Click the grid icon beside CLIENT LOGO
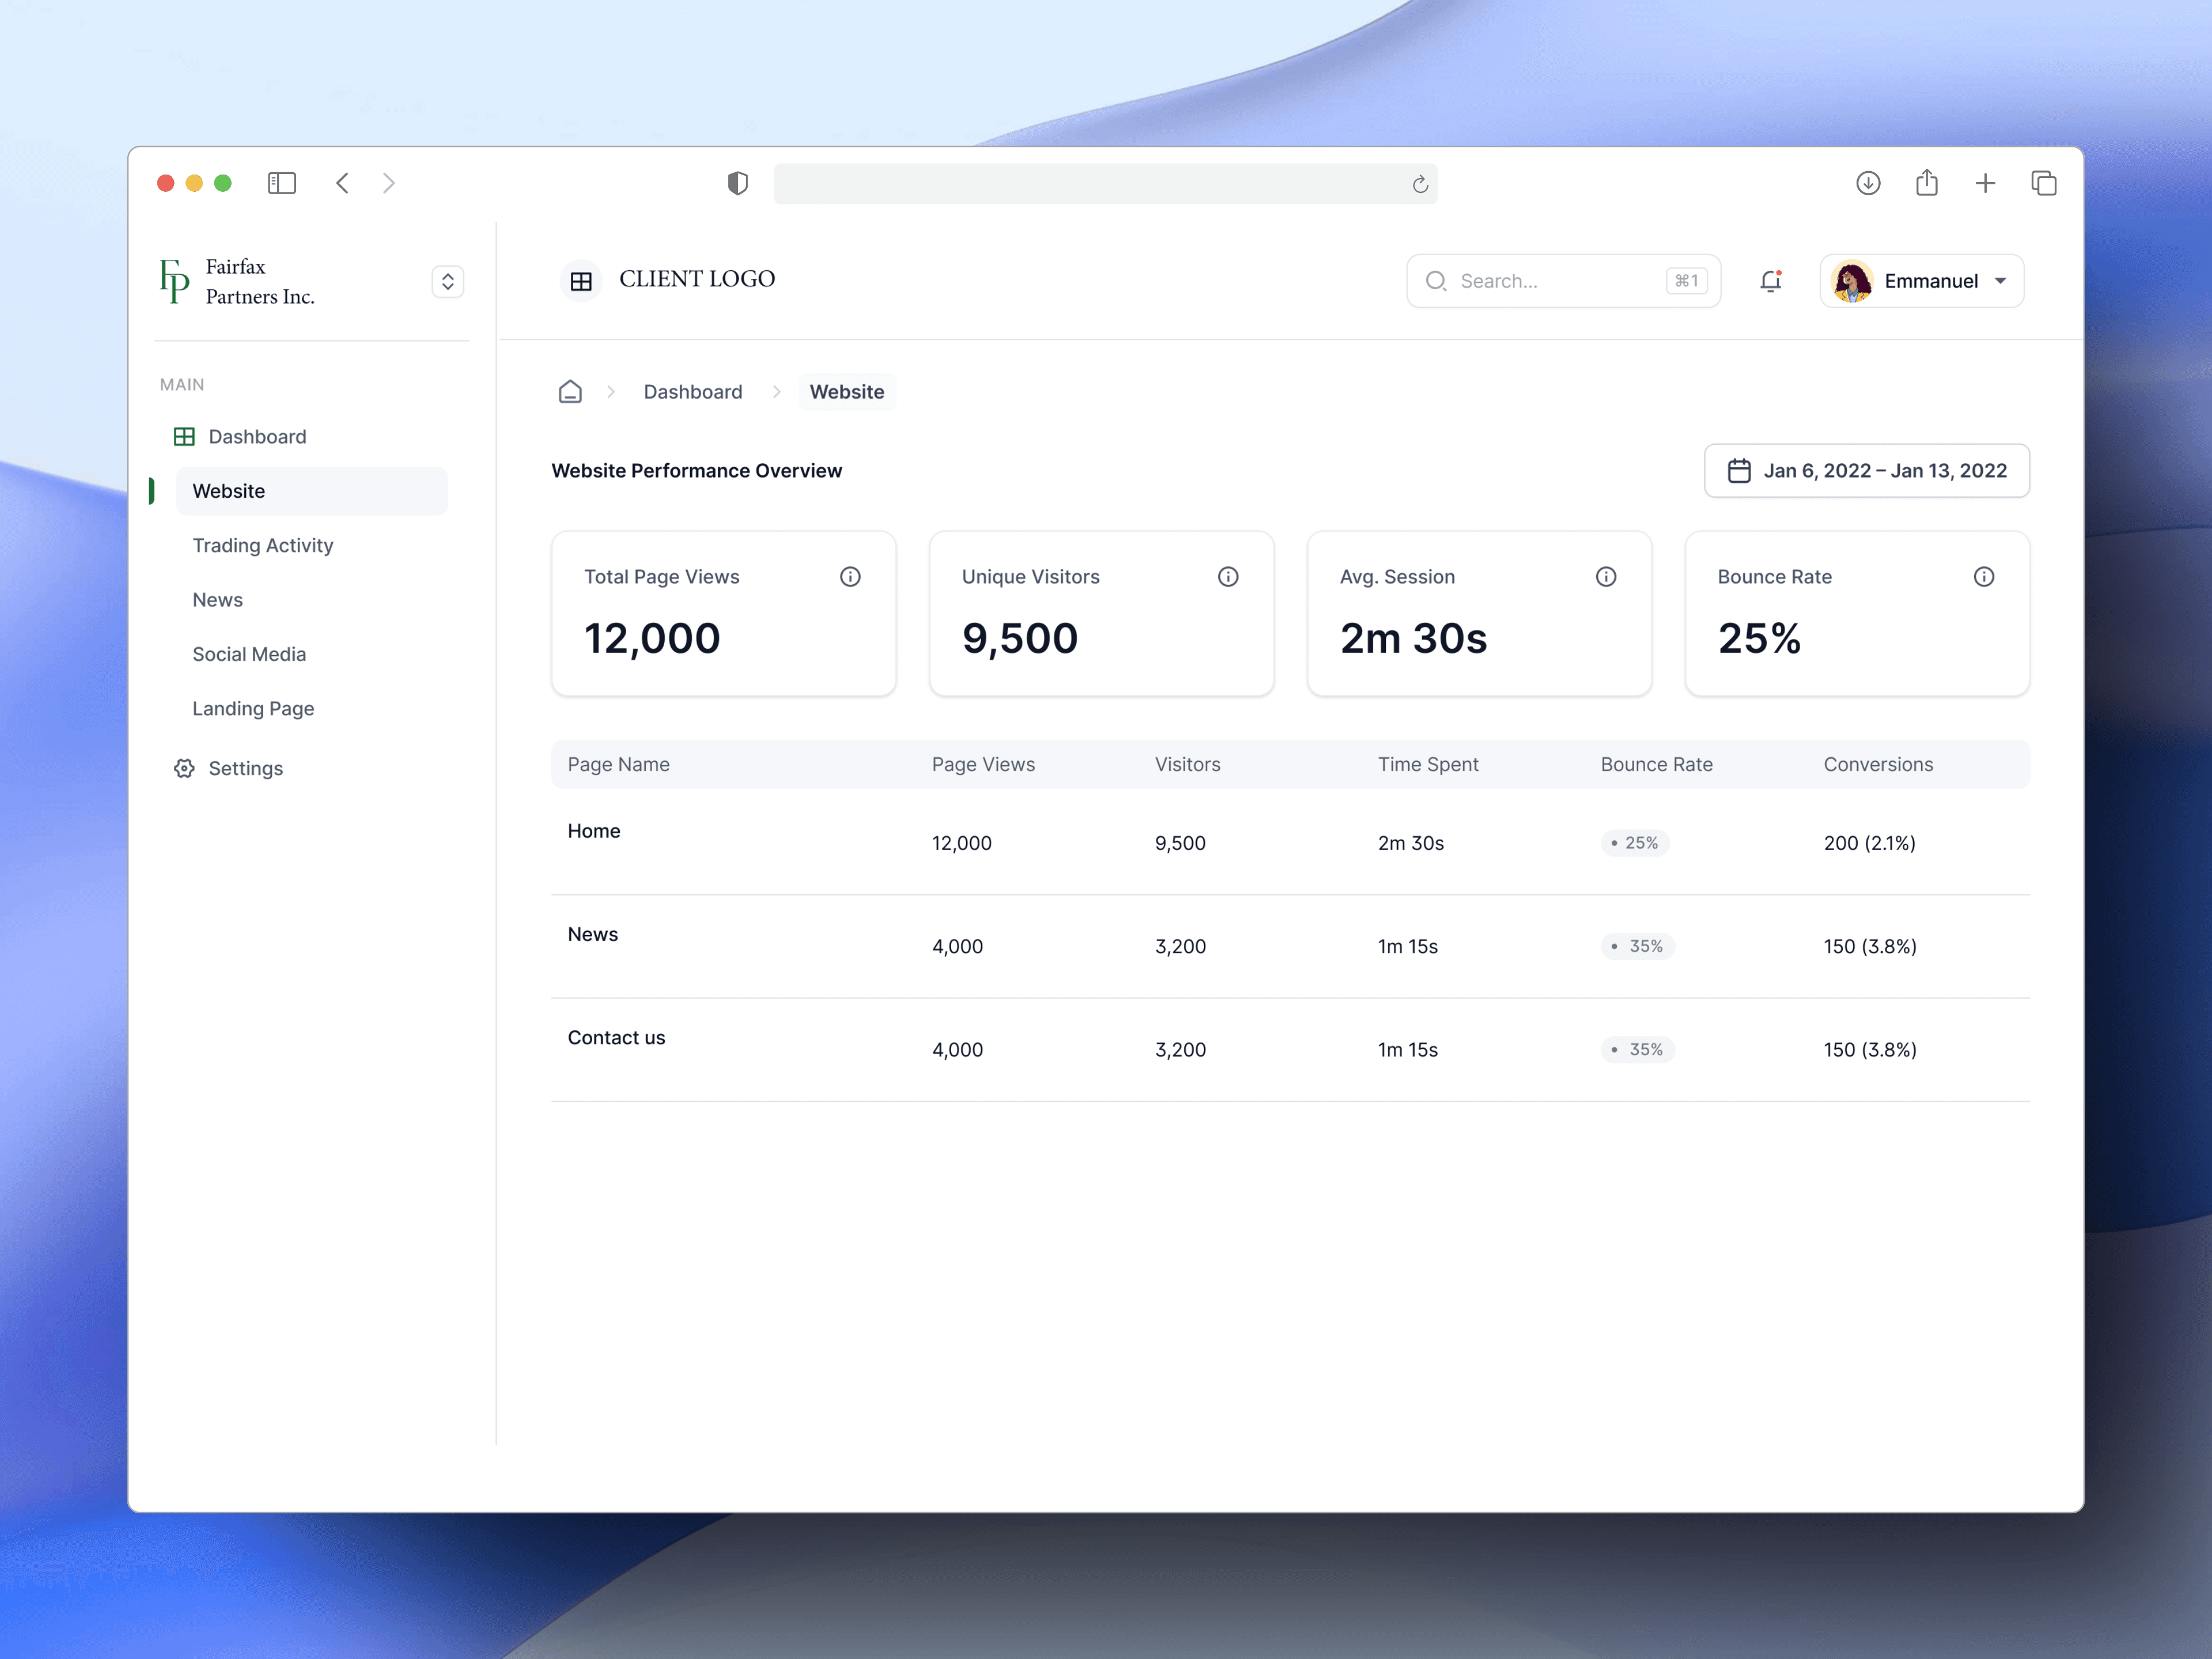Screen dimensions: 2212x1659 581,281
